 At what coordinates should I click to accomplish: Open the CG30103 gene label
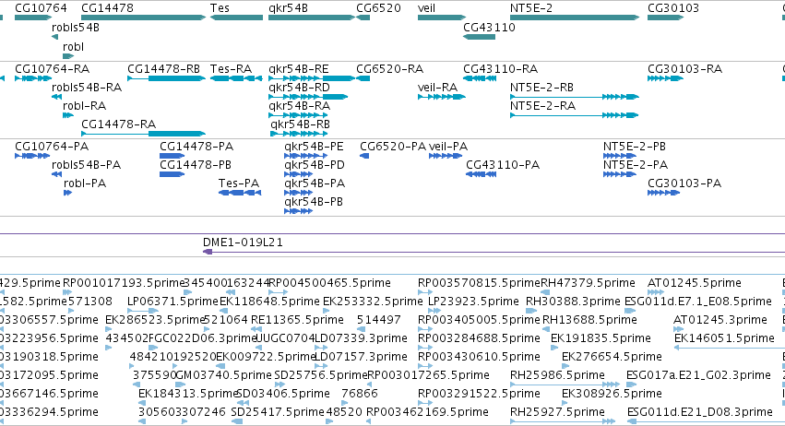click(x=672, y=8)
